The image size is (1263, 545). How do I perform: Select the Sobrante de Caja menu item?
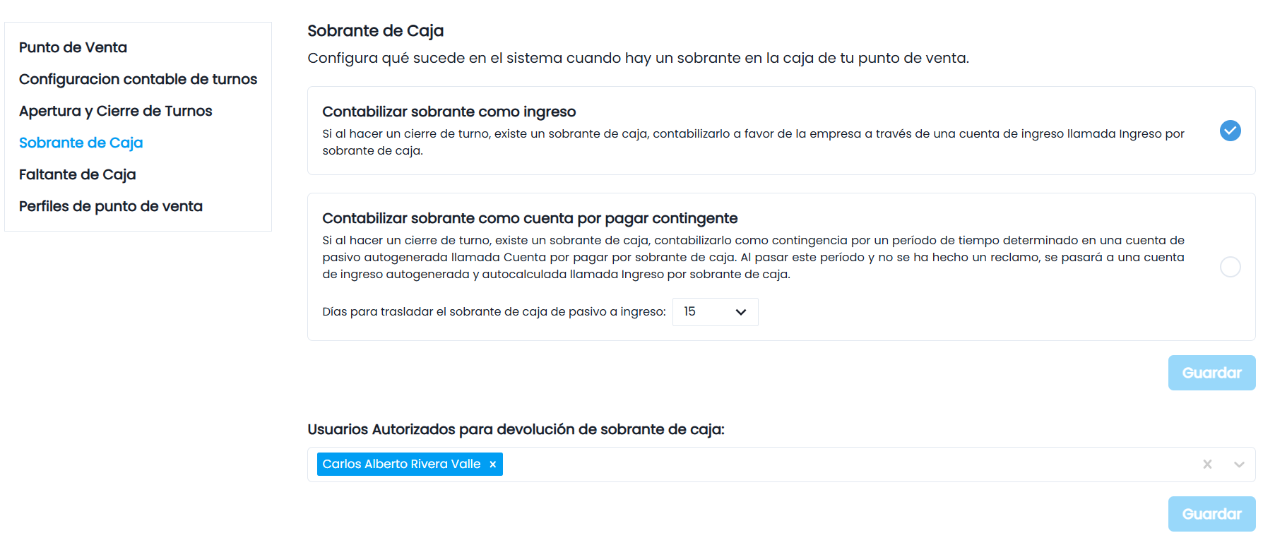pos(81,143)
